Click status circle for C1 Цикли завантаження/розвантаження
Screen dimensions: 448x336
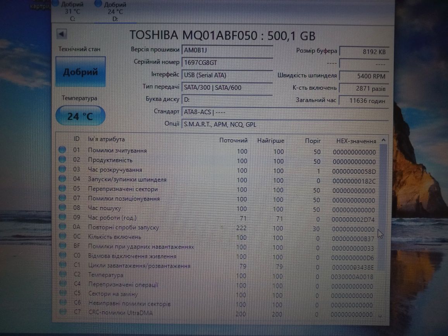point(62,265)
